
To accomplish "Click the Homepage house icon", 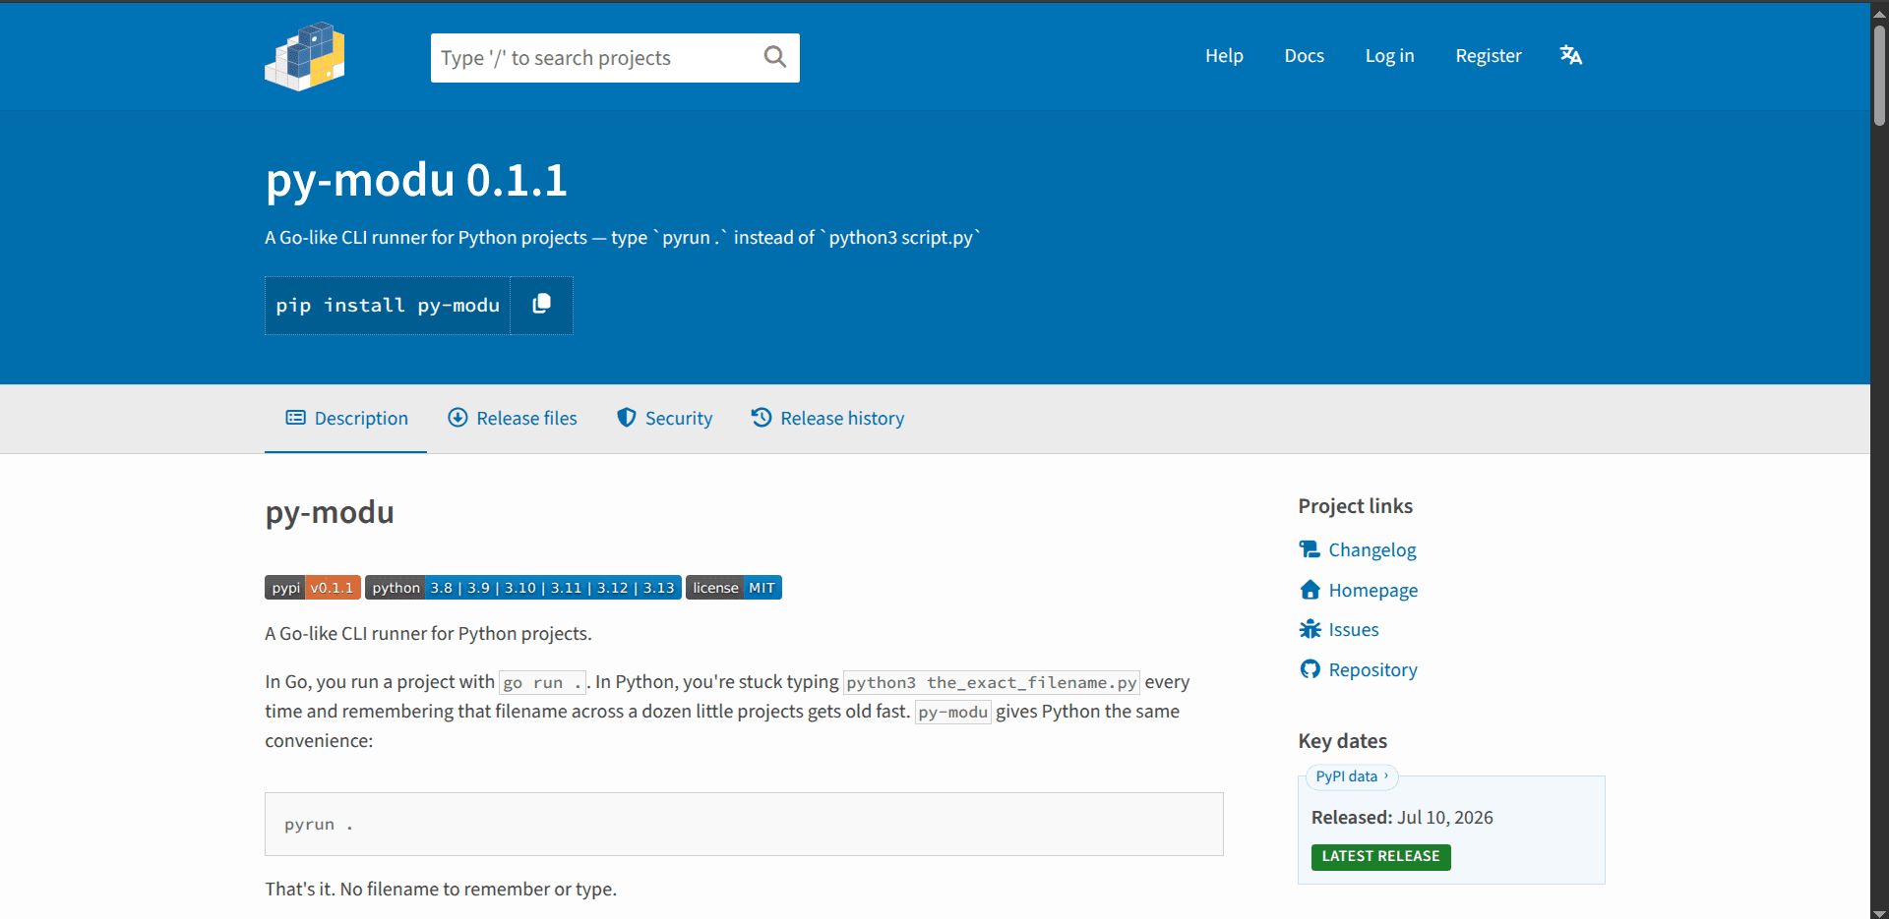I will (1310, 590).
